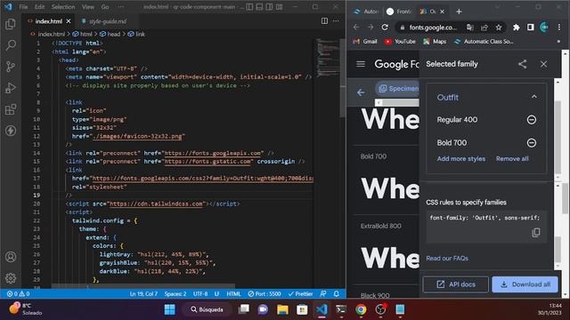The width and height of the screenshot is (570, 320).
Task: Open the Manage gear in VS Code
Action: (11, 278)
